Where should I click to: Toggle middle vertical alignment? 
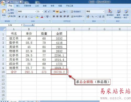[57, 12]
